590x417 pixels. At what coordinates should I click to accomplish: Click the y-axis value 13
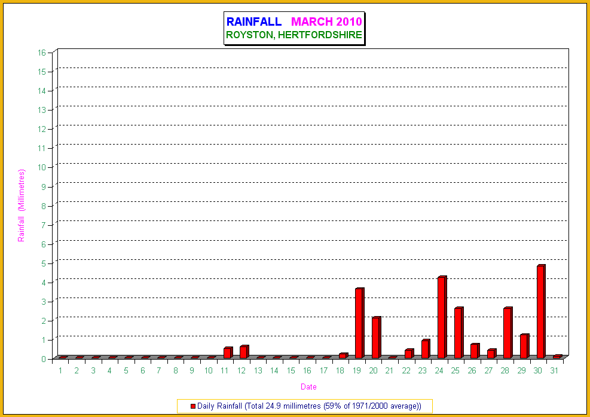point(42,110)
